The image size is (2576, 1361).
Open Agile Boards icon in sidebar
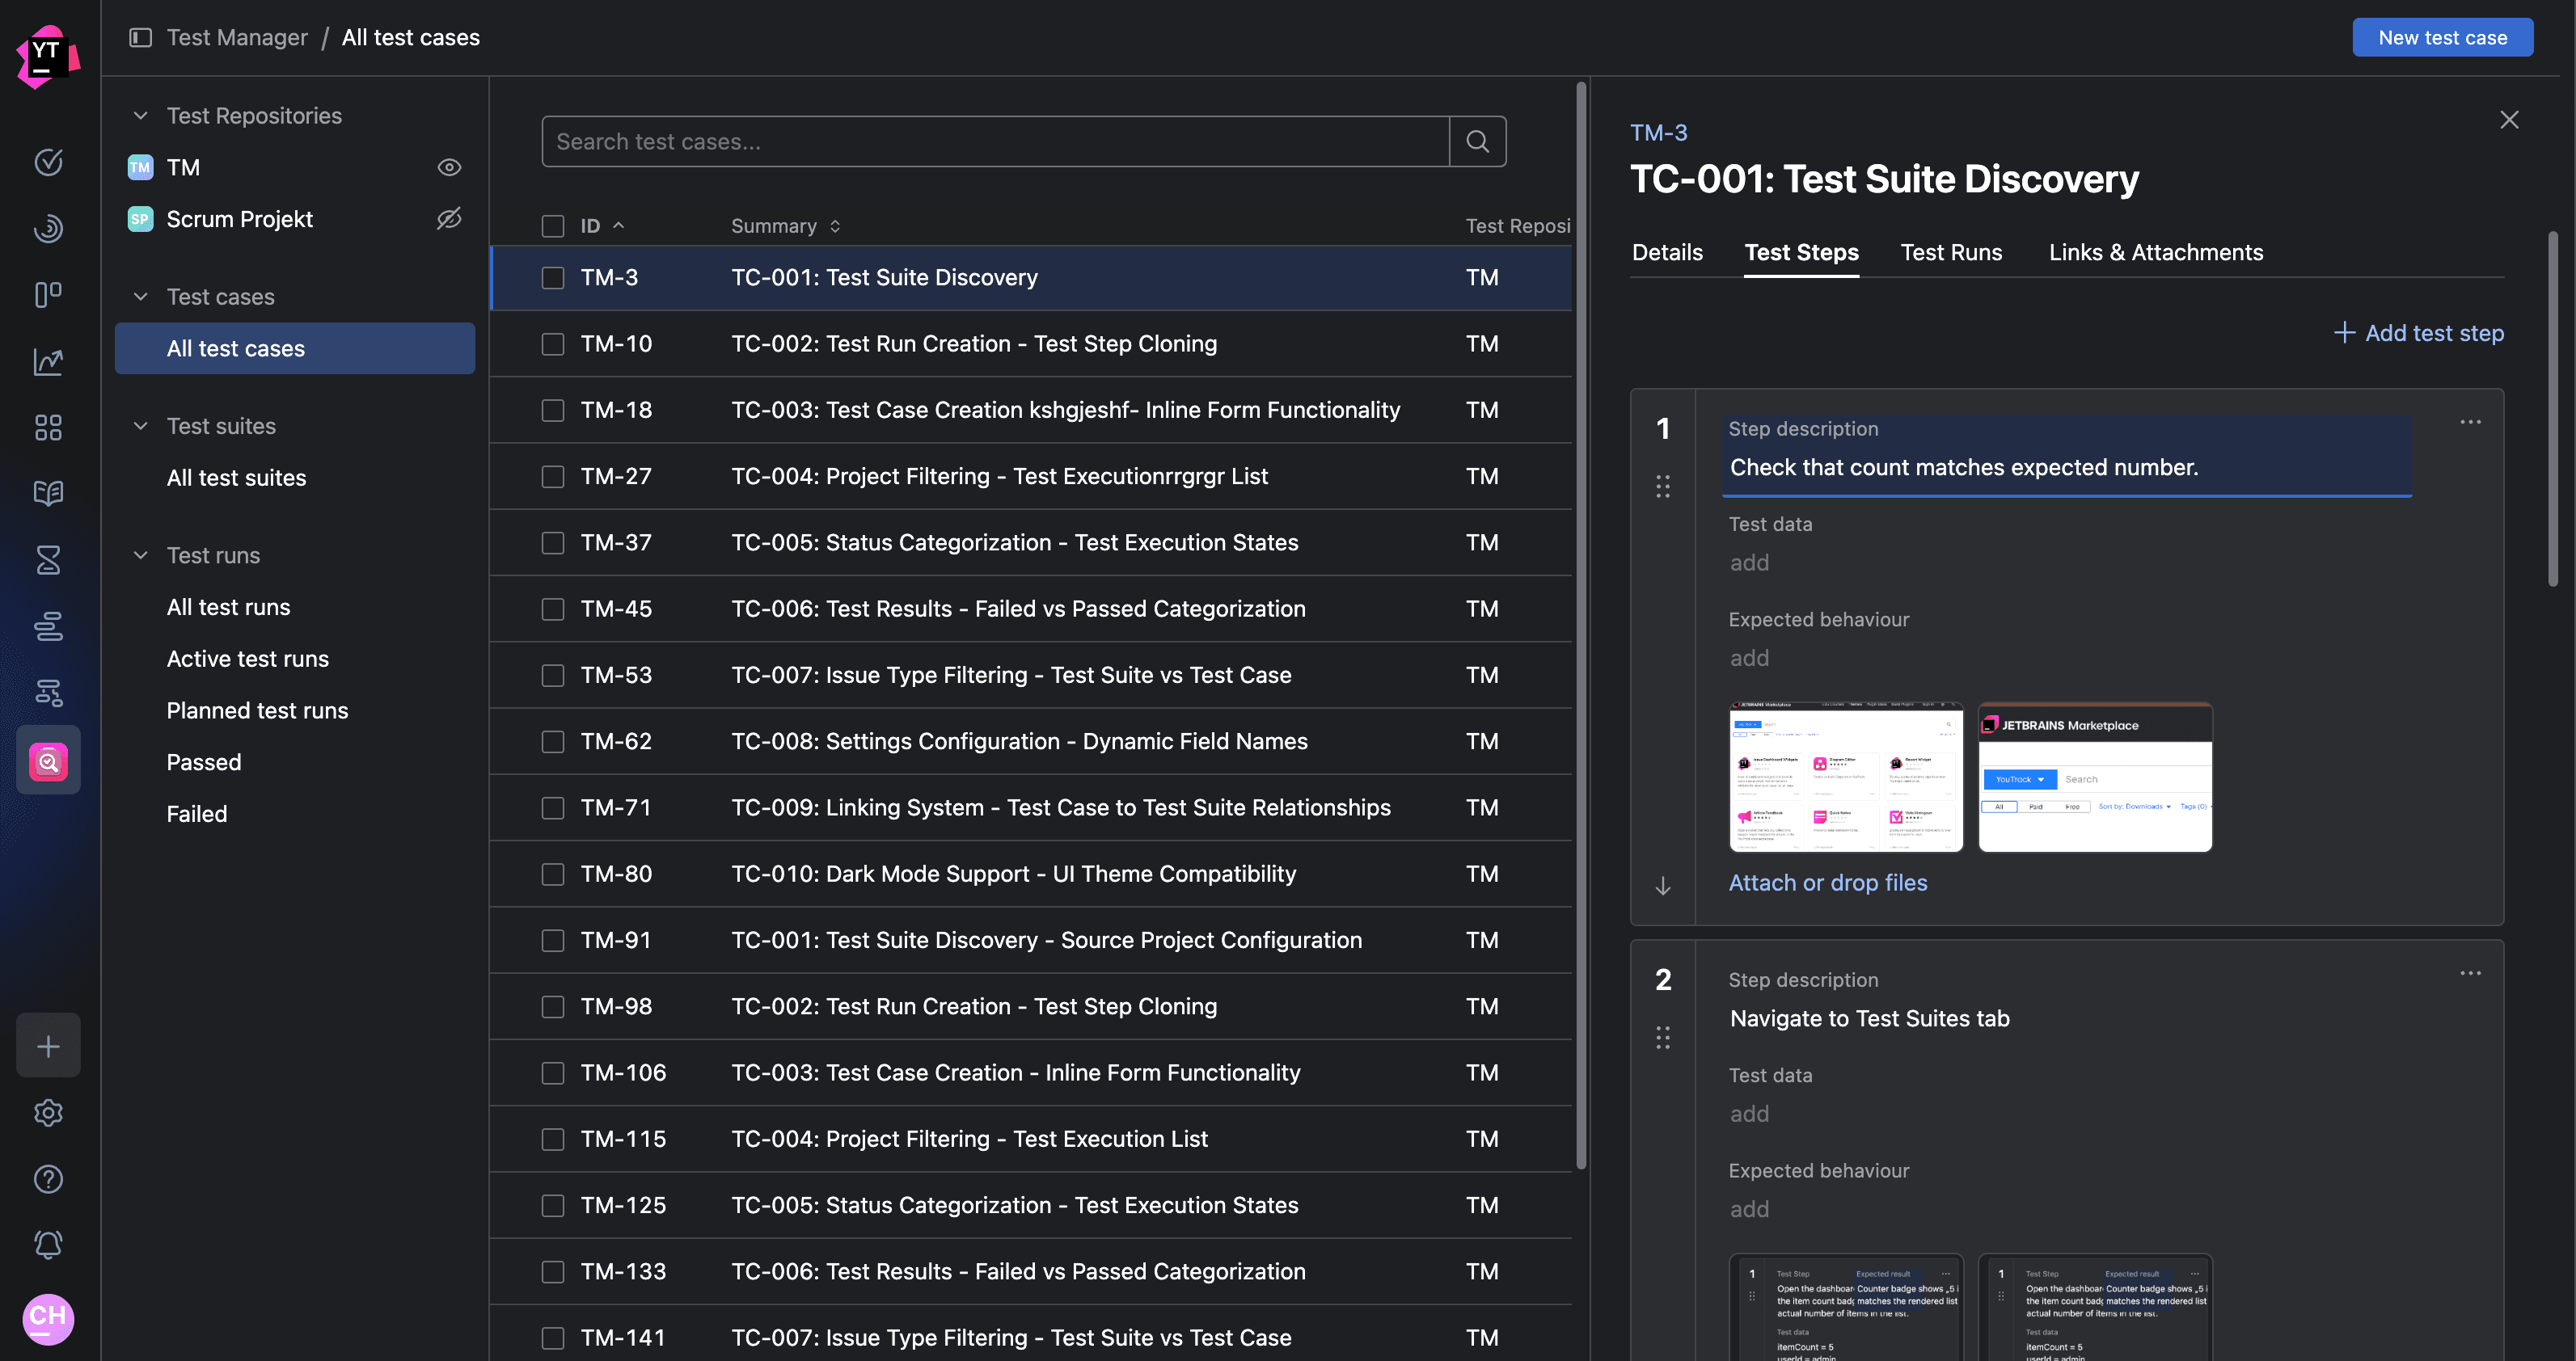click(48, 295)
